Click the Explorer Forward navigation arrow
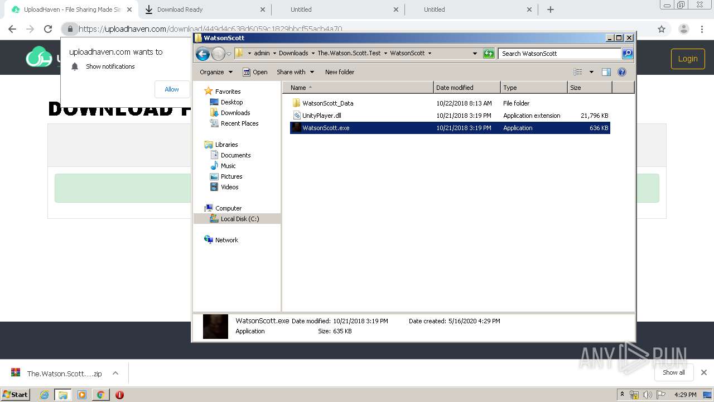The height and width of the screenshot is (402, 714). (218, 54)
